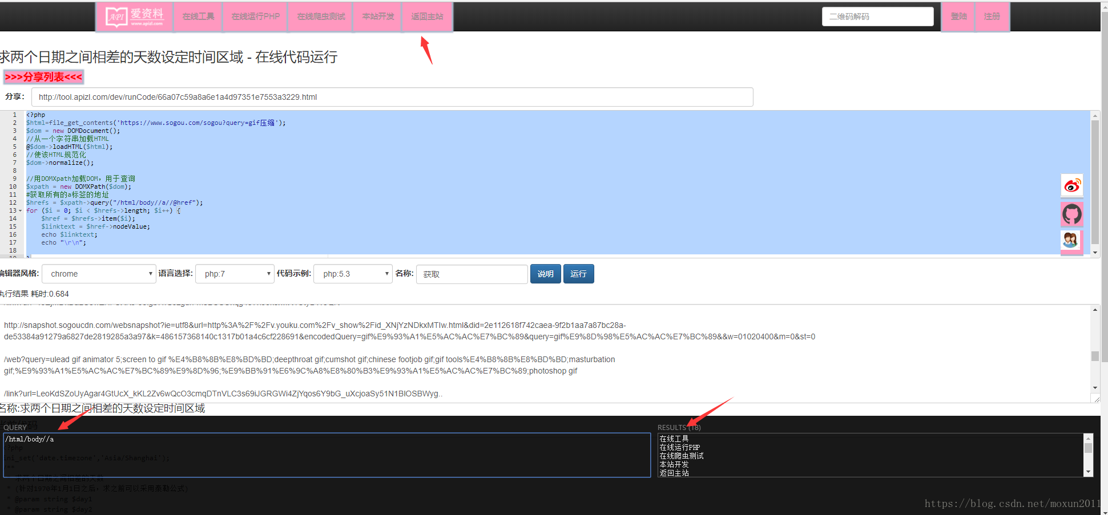Open editor style dropdown showing chrome
The image size is (1108, 515).
pos(99,274)
